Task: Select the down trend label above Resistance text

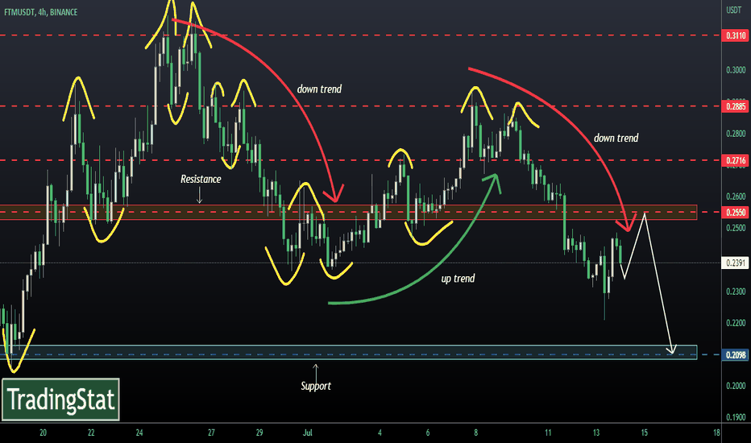Action: coord(319,89)
